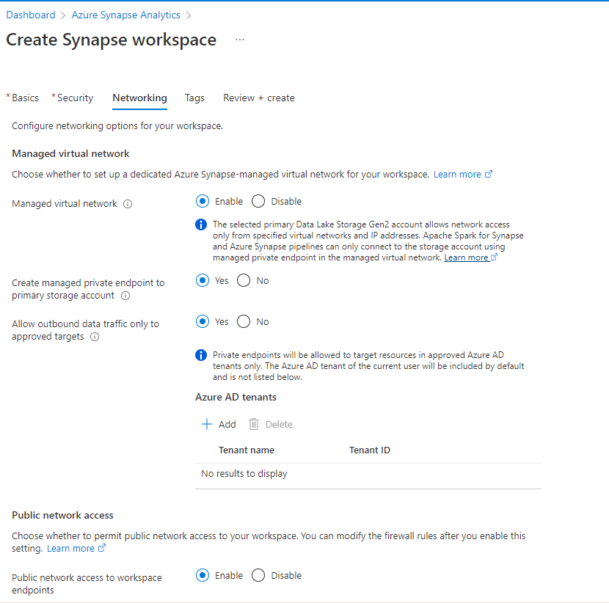Screen dimensions: 609x603
Task: Go to the Review + create tab
Action: tap(259, 98)
